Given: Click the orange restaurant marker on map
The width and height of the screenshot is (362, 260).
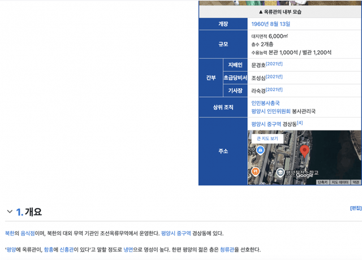Looking at the screenshot, I should 255,171.
